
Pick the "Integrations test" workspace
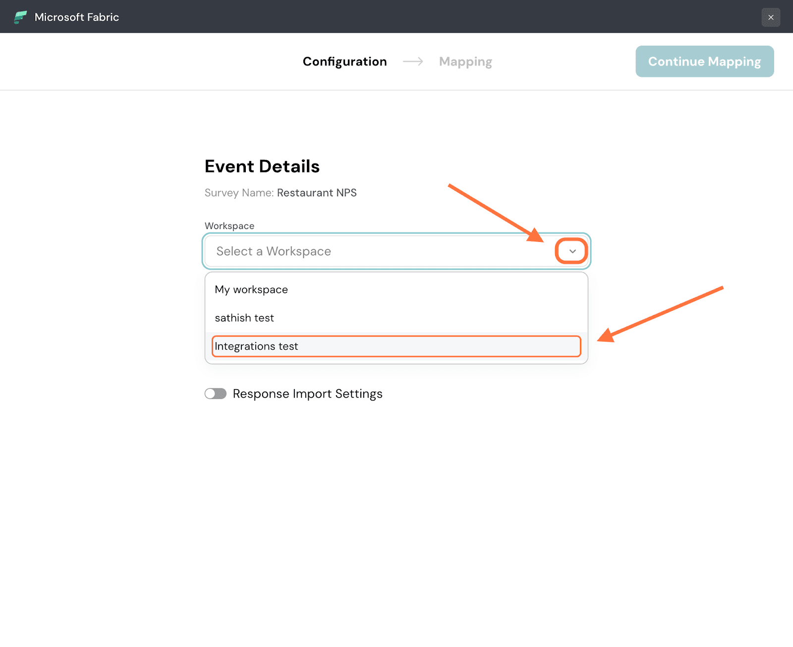(x=256, y=346)
